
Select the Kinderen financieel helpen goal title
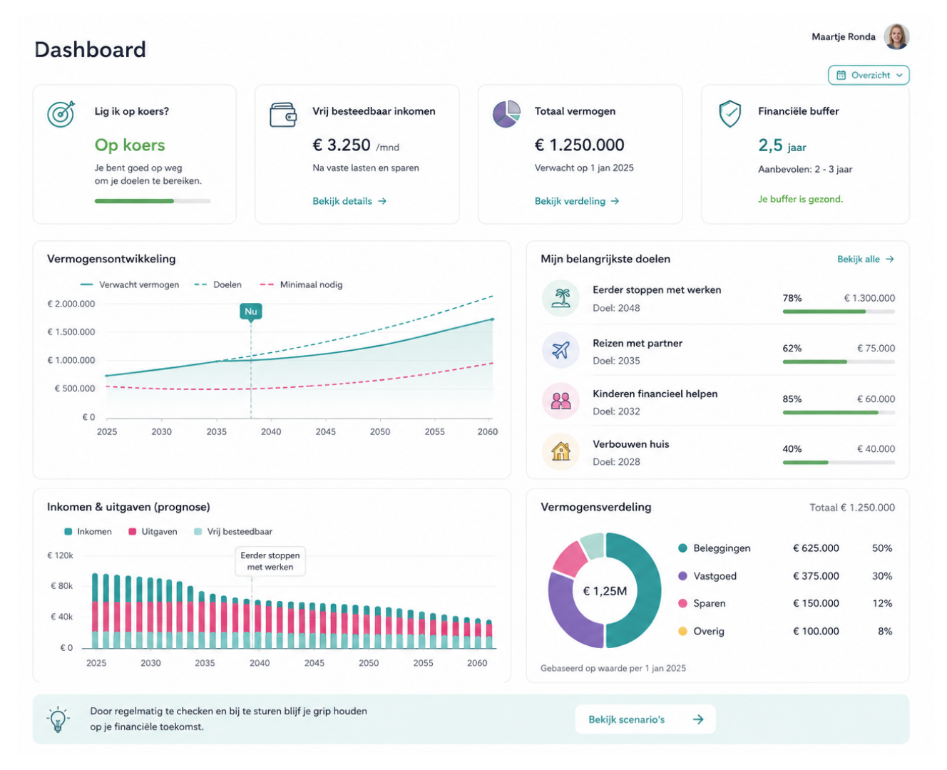click(655, 394)
